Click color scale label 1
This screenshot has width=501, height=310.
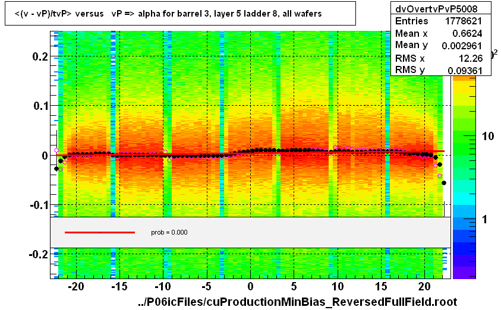[x=485, y=219]
